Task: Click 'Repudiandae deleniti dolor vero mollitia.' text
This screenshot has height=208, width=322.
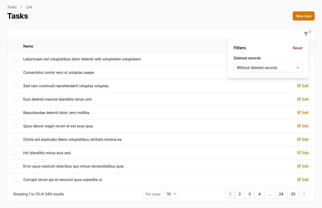Action: click(57, 113)
